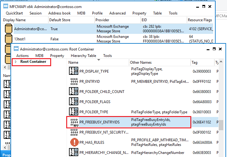The width and height of the screenshot is (227, 157).
Task: Click the PR_FOLDER_FLAGS property icon
Action: [x=74, y=102]
